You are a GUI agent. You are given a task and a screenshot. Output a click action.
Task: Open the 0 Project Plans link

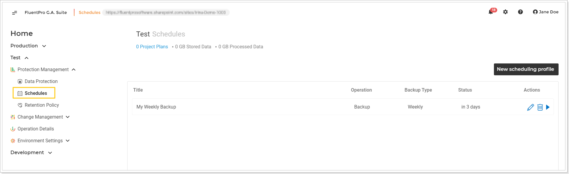[152, 47]
